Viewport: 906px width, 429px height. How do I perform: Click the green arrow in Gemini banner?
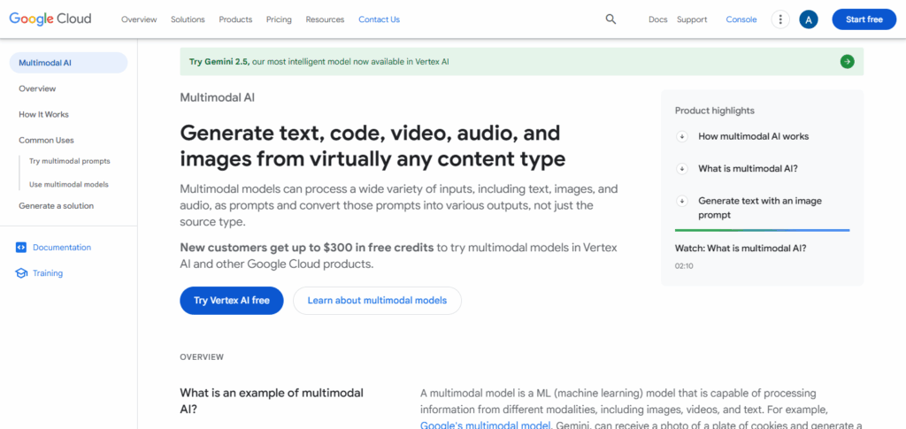click(x=847, y=61)
